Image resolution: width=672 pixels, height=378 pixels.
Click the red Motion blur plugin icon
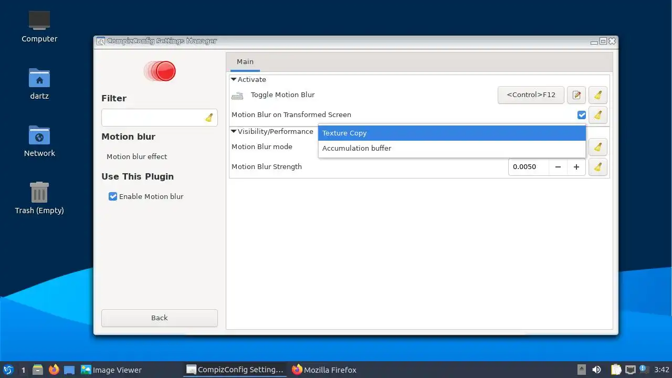(160, 71)
